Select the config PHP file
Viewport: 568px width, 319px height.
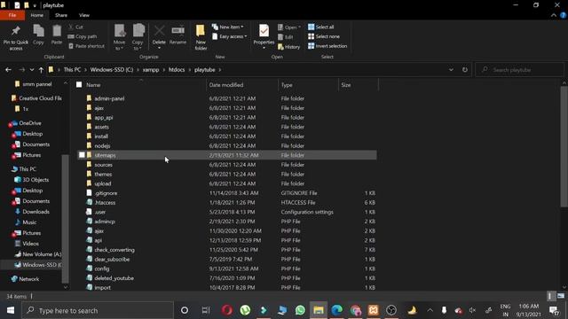102,268
